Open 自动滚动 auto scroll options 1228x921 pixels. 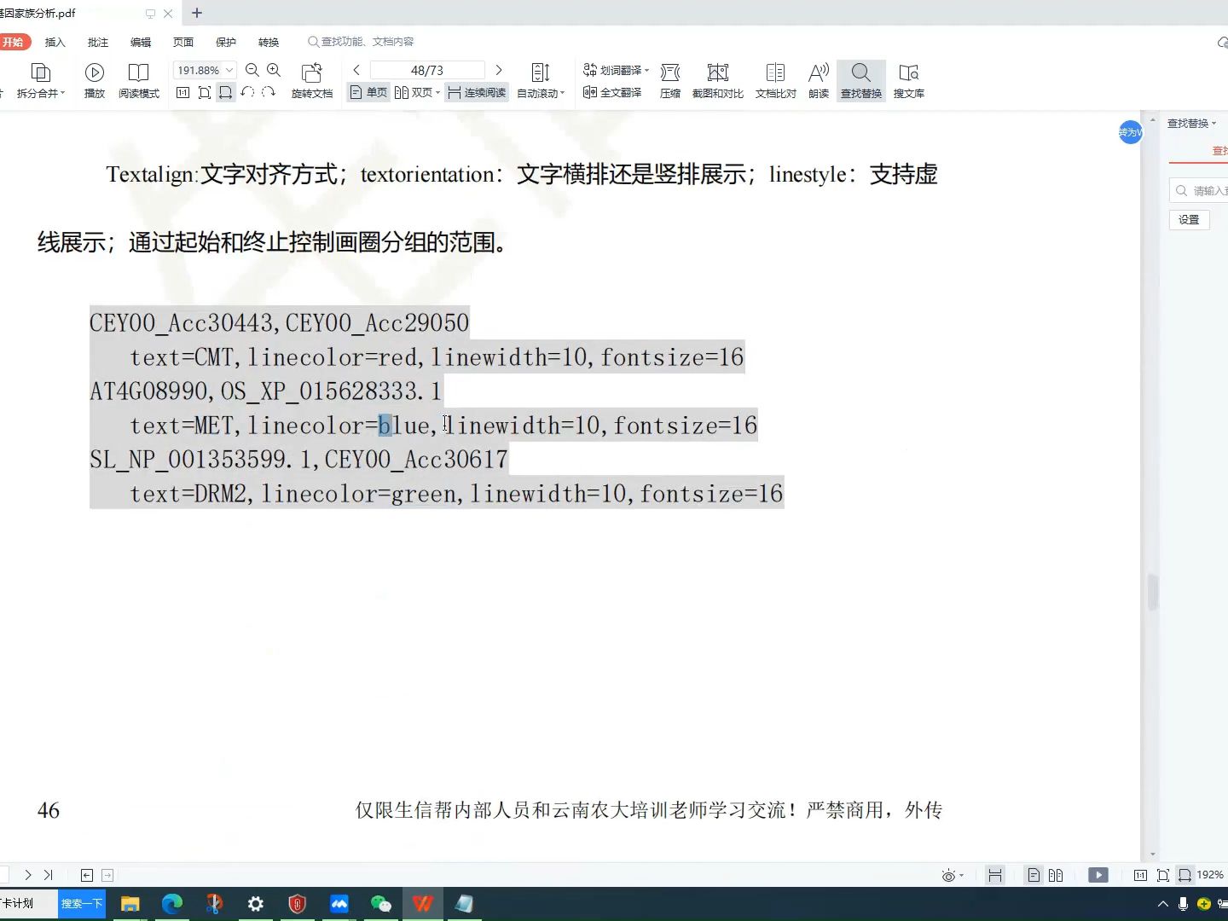[x=541, y=81]
